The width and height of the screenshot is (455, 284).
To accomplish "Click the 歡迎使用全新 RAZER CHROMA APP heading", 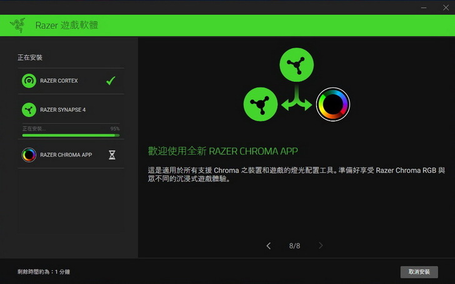I will point(223,151).
